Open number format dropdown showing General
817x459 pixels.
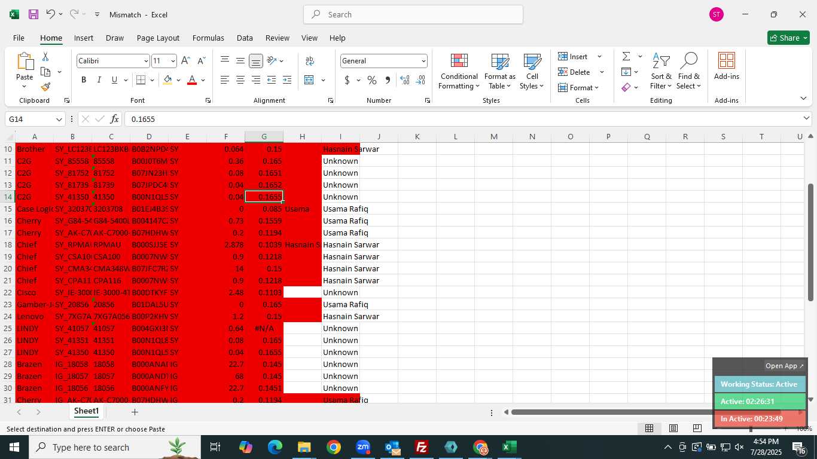423,61
